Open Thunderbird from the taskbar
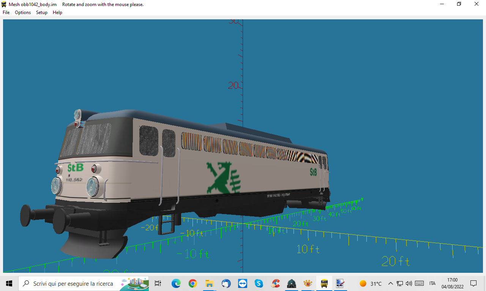This screenshot has height=291, width=486. click(226, 283)
